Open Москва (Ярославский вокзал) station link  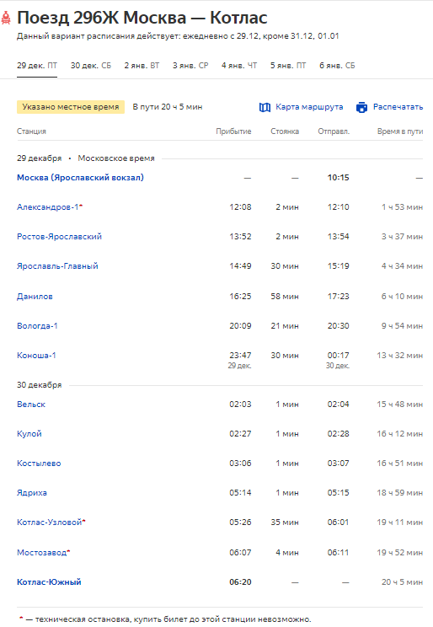[80, 177]
